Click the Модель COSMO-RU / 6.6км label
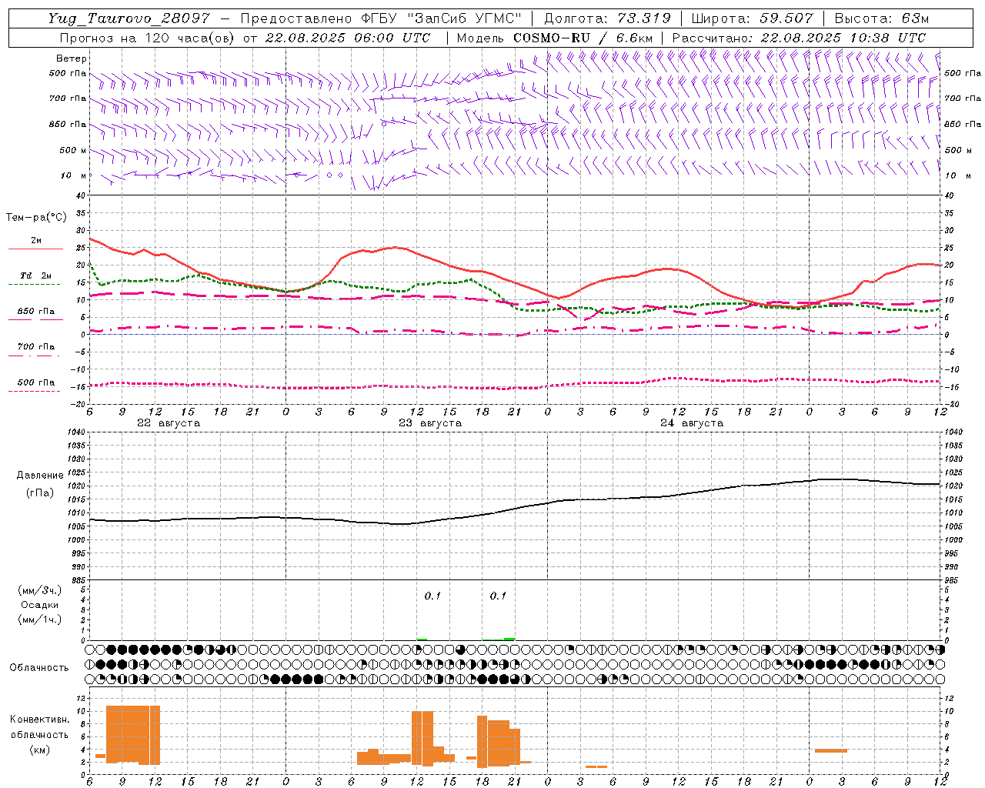The width and height of the screenshot is (985, 788). click(x=555, y=38)
